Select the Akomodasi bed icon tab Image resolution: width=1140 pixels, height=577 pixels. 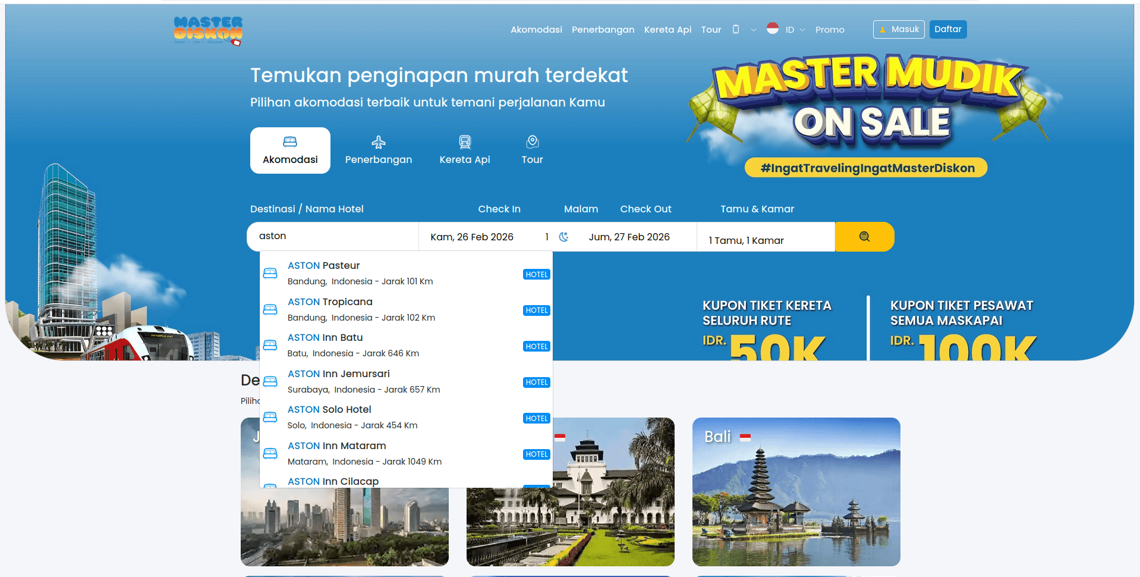pos(290,142)
